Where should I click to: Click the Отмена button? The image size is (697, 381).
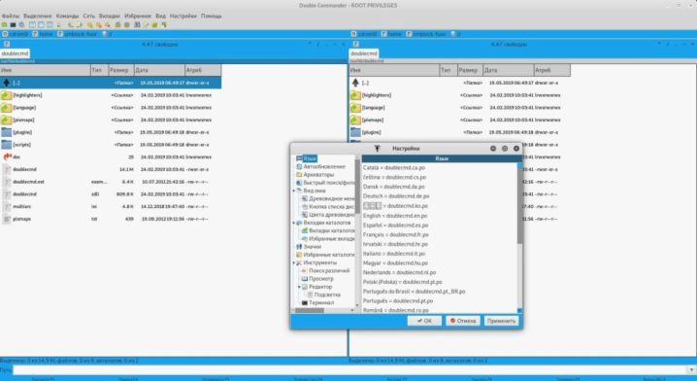click(463, 321)
